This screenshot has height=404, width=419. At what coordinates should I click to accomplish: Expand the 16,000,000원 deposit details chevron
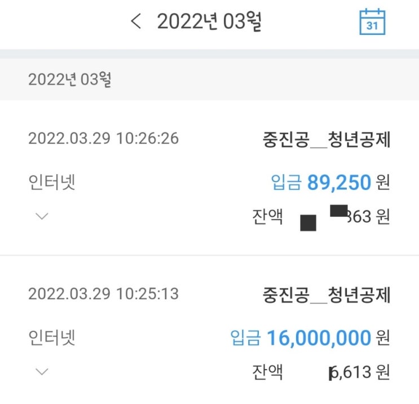pyautogui.click(x=42, y=371)
